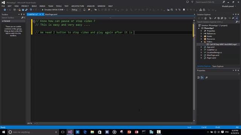This screenshot has width=241, height=135.
Task: Click the Search Solution Explorer field
Action: (217, 22)
